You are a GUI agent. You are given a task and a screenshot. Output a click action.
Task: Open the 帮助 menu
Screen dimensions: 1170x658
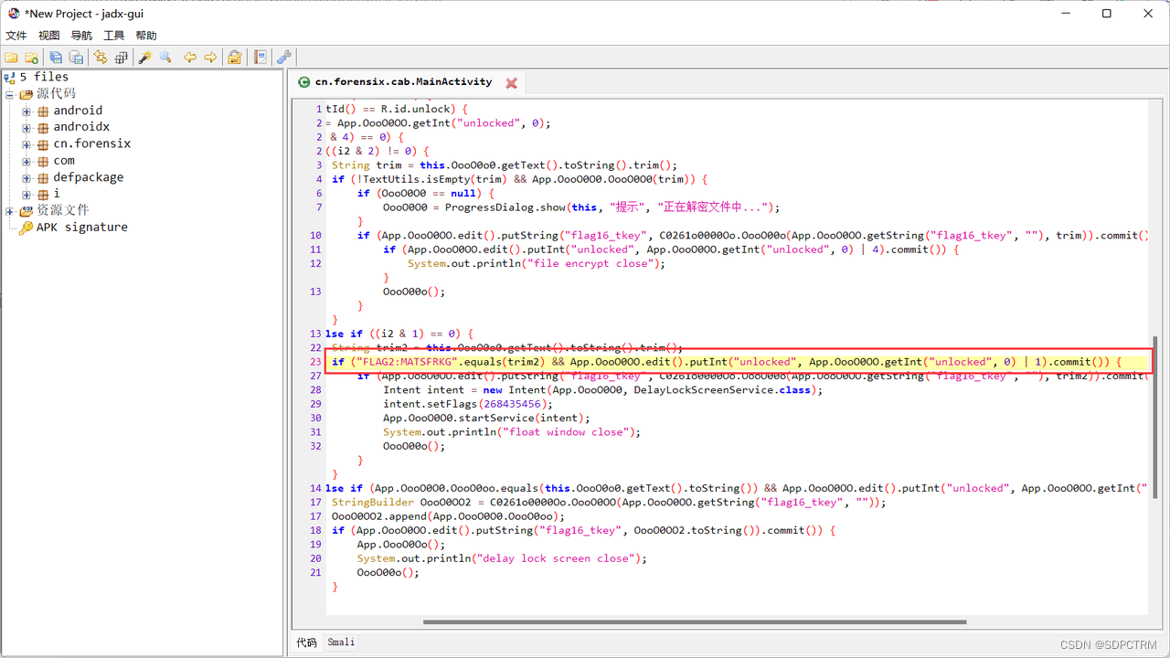point(146,36)
